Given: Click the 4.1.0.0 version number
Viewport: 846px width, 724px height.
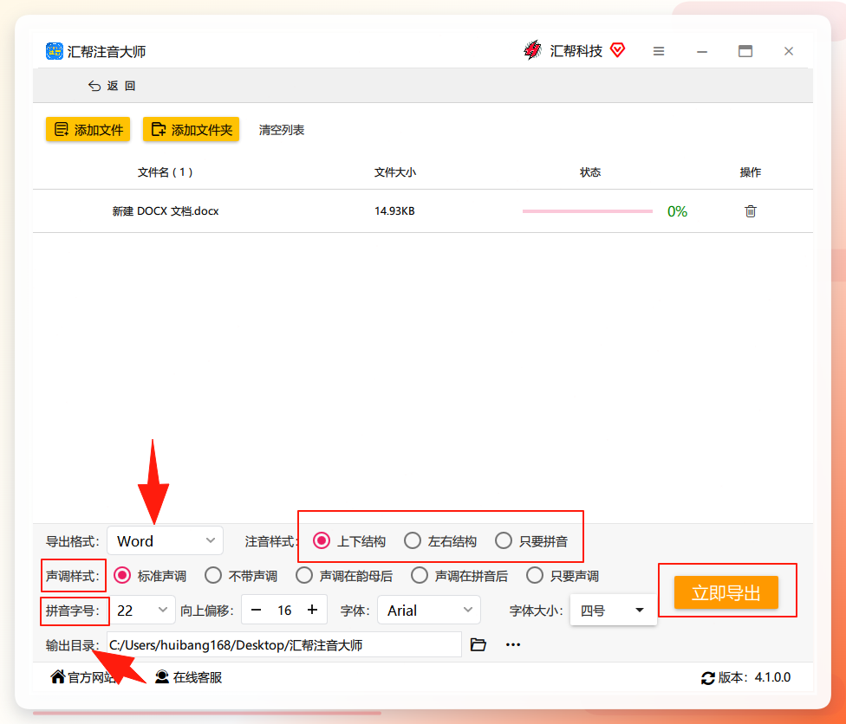Looking at the screenshot, I should (772, 677).
